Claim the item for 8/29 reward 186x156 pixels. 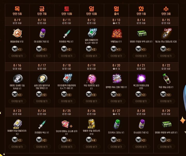(166, 147)
